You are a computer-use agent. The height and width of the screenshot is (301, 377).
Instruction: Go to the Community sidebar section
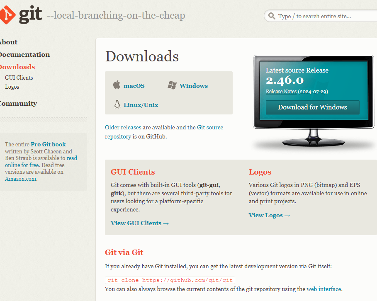18,104
